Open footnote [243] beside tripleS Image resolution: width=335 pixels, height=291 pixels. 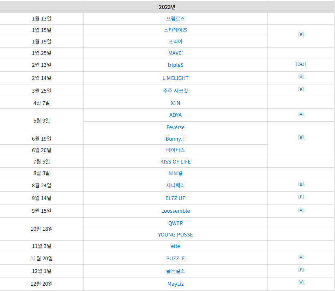[301, 64]
